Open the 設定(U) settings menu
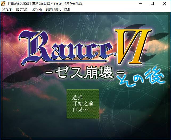This screenshot has height=140, width=171. click(x=22, y=10)
